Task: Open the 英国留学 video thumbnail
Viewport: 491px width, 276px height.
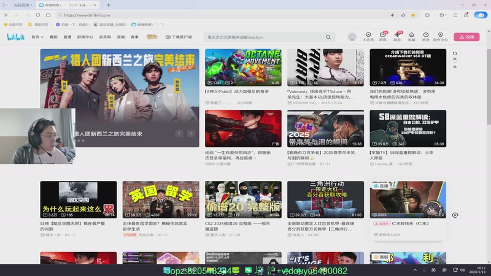Action: [161, 199]
